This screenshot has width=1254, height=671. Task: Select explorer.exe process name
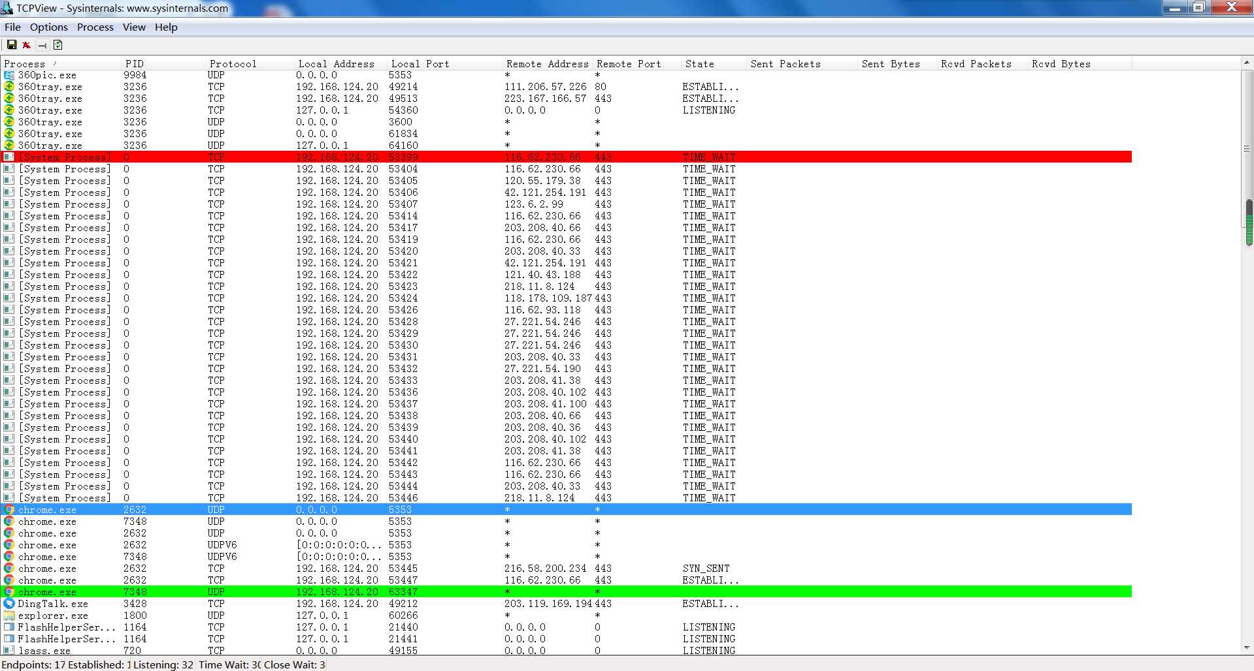pos(53,616)
